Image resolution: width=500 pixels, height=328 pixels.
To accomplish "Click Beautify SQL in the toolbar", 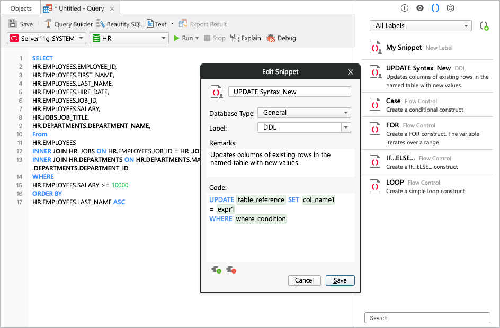I will pos(119,24).
